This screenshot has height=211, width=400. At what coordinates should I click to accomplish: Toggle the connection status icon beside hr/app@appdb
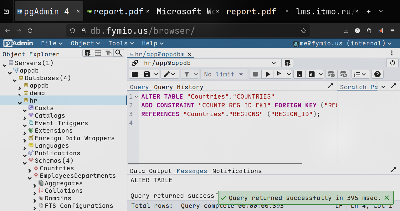point(135,63)
